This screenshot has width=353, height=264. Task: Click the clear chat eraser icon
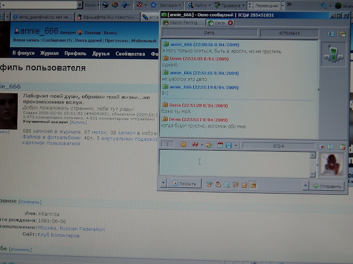[322, 147]
